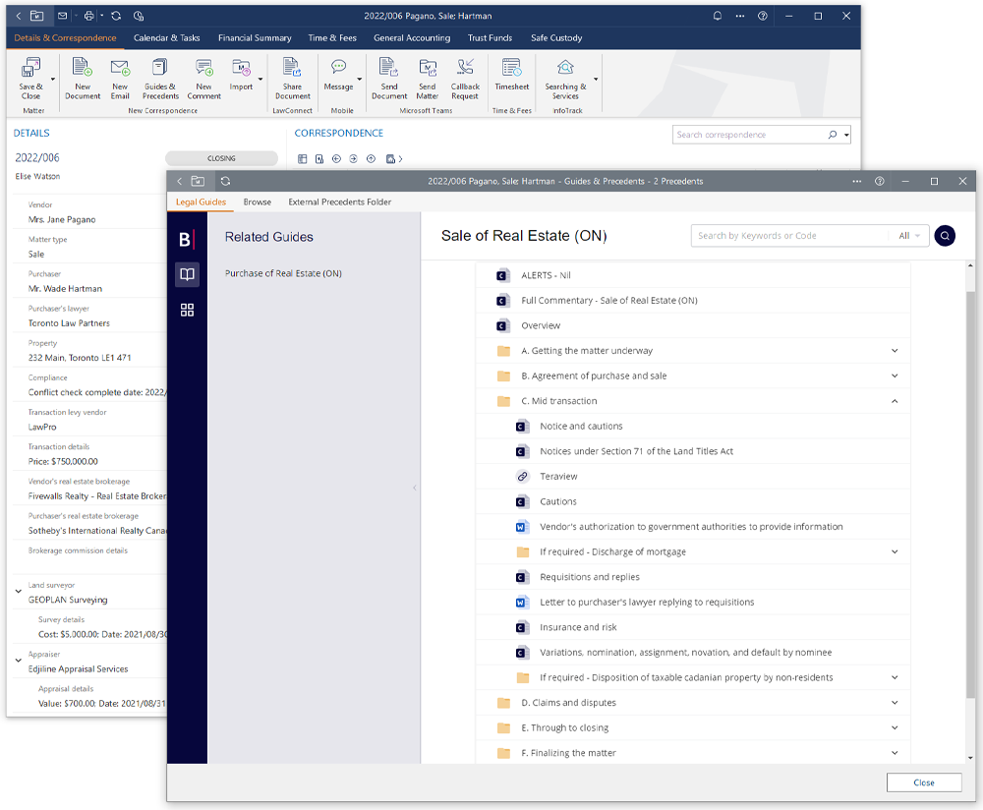Click the grid icon in guides sidebar

pyautogui.click(x=187, y=310)
